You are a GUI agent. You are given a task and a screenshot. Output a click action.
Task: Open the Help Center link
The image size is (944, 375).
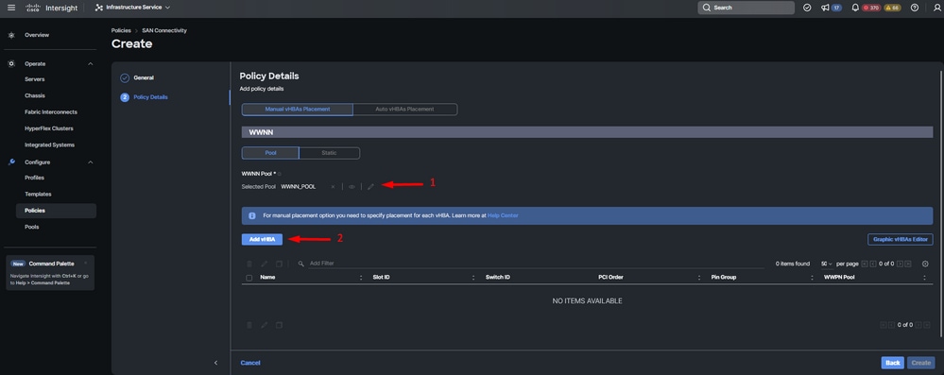pyautogui.click(x=503, y=215)
